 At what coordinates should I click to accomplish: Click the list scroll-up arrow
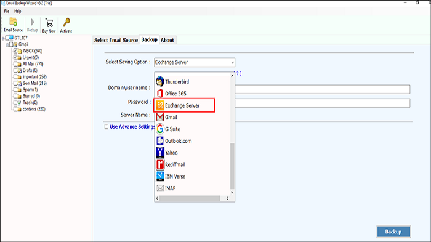click(232, 76)
